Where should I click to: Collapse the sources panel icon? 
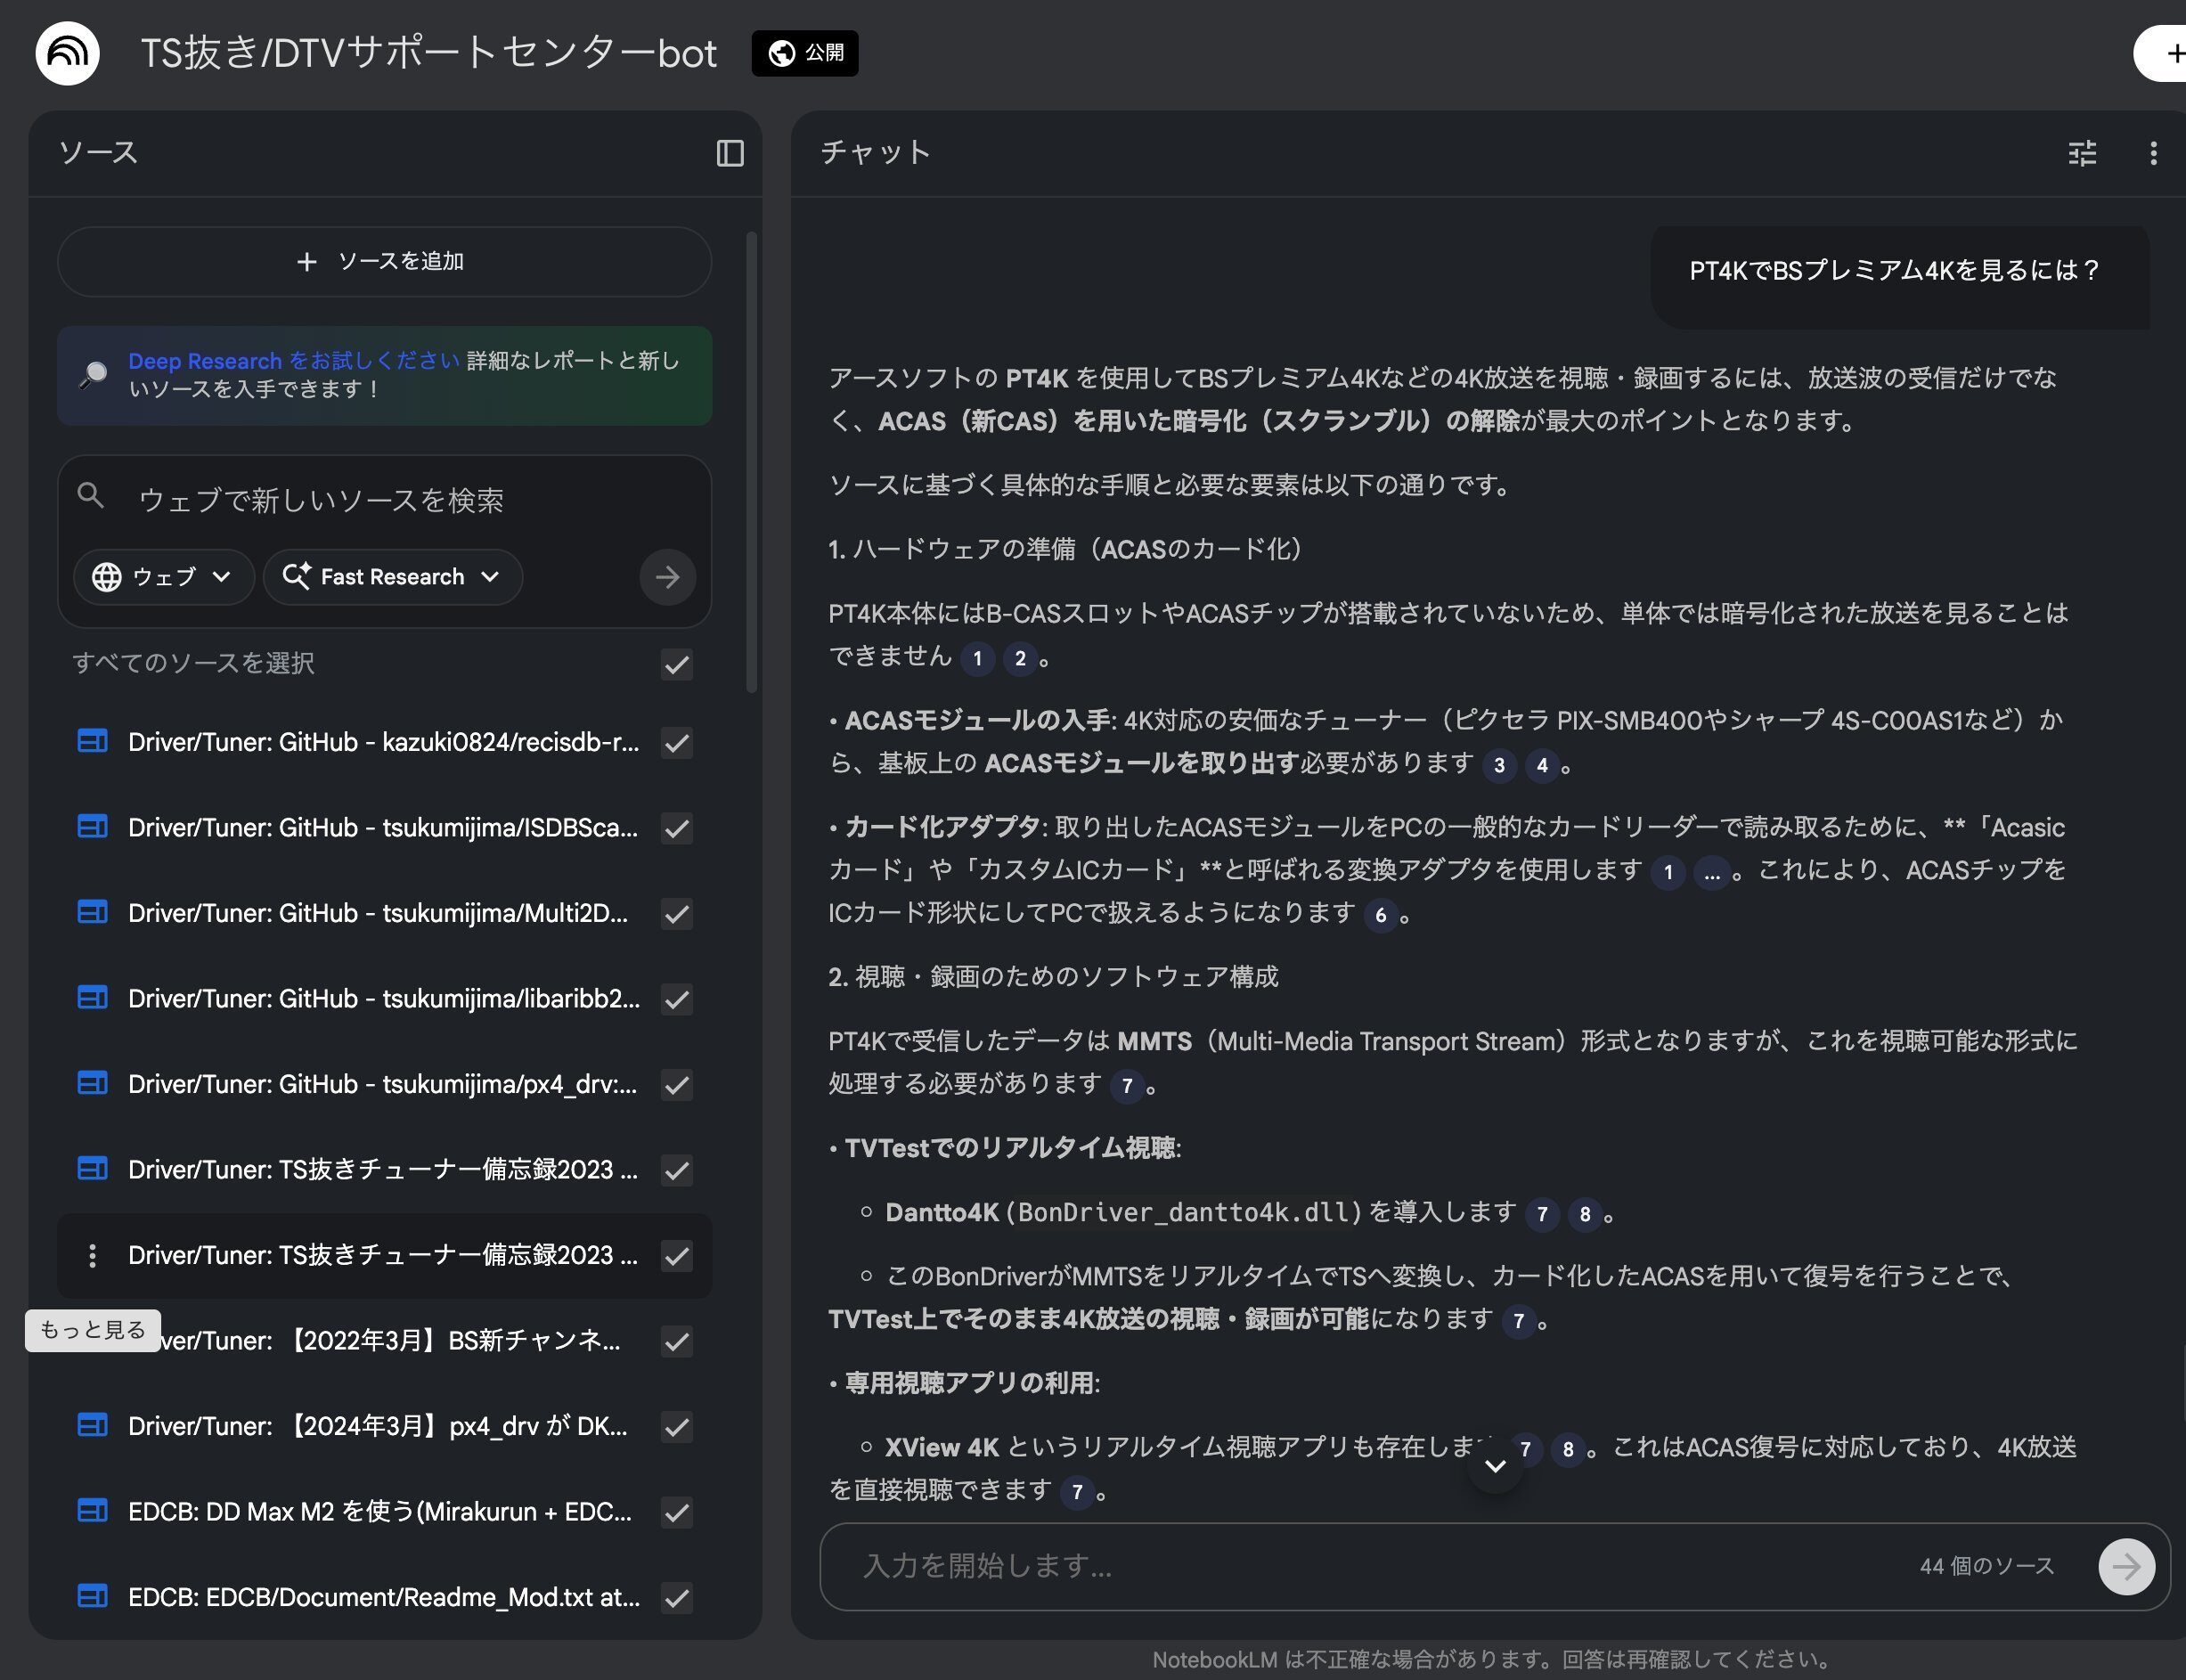pos(730,153)
